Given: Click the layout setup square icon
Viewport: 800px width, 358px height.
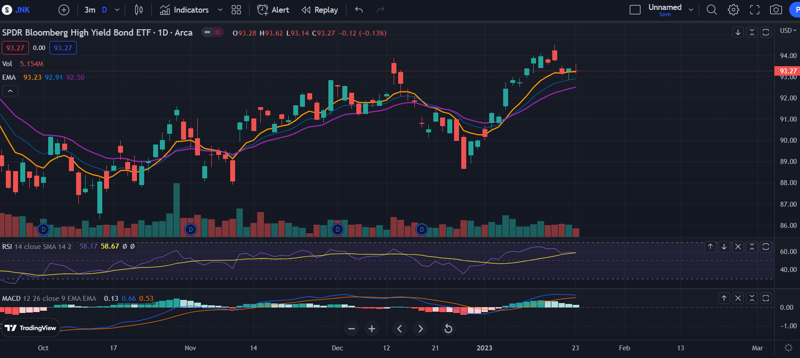Looking at the screenshot, I should pos(635,10).
